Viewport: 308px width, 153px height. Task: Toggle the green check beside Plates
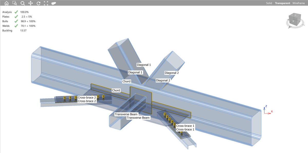(16, 16)
